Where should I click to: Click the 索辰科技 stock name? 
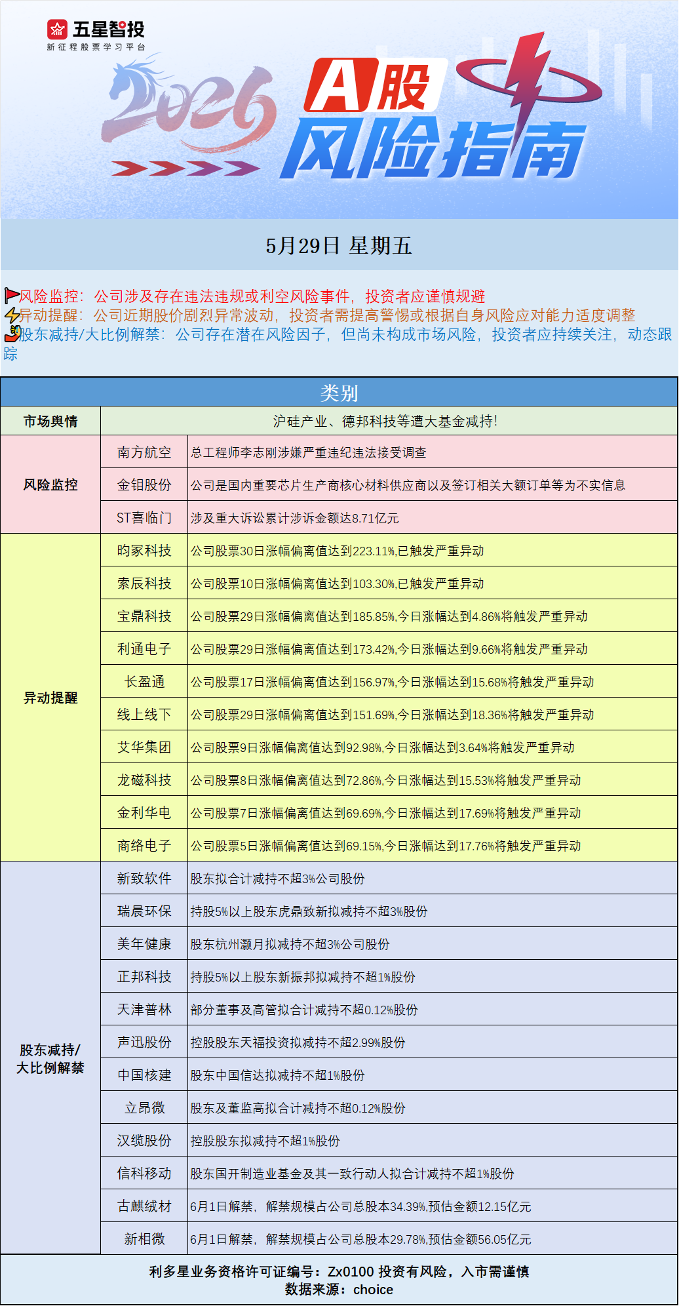[144, 584]
